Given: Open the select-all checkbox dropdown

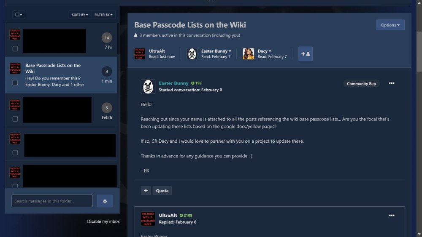Looking at the screenshot, I should (19, 15).
